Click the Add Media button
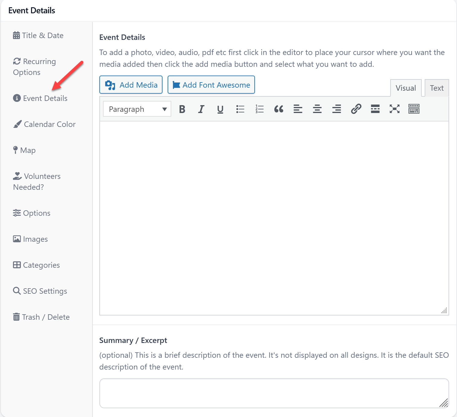The width and height of the screenshot is (457, 417). pos(131,85)
